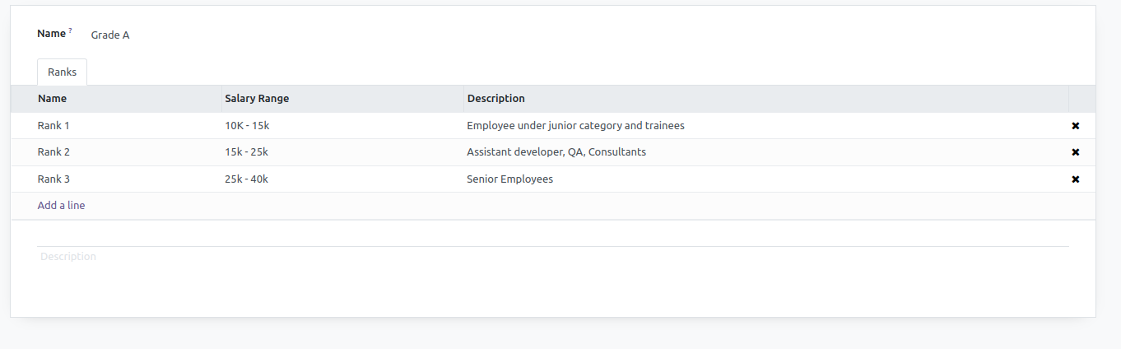Screen dimensions: 1121x349
Task: Edit the Grade A name field
Action: tap(110, 35)
